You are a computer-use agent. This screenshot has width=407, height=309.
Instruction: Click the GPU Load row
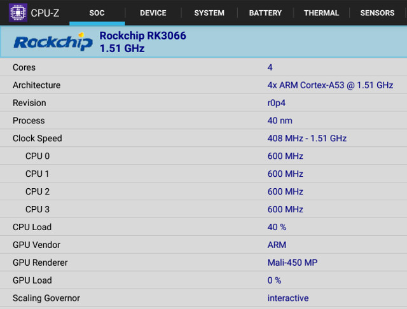click(x=203, y=280)
